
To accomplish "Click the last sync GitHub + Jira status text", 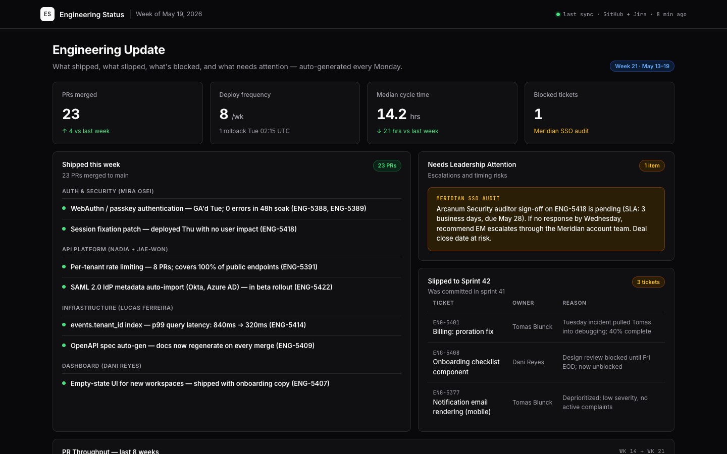I will [625, 14].
